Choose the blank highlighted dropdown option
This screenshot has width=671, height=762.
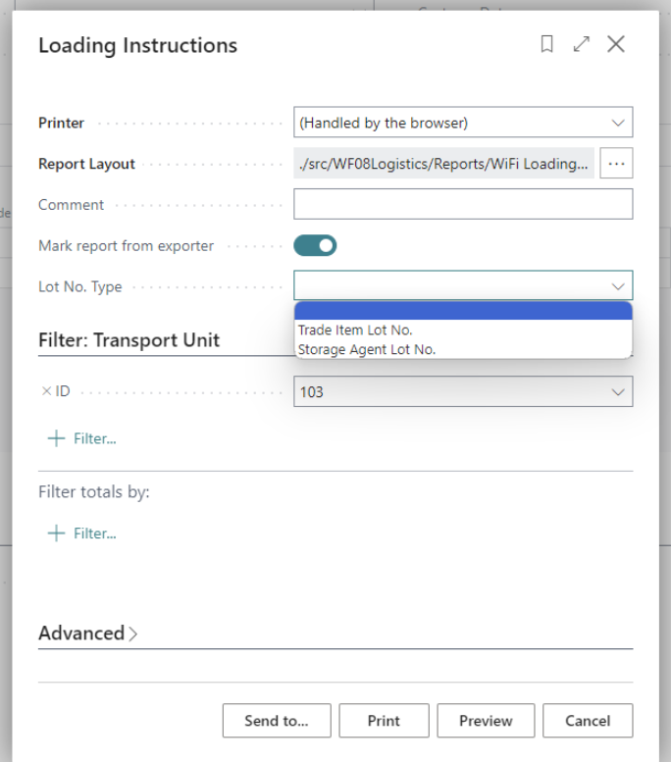[463, 312]
